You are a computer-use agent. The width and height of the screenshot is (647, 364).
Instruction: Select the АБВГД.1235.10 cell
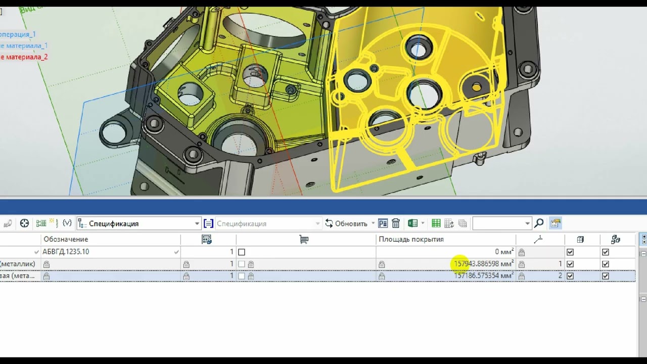coord(110,252)
